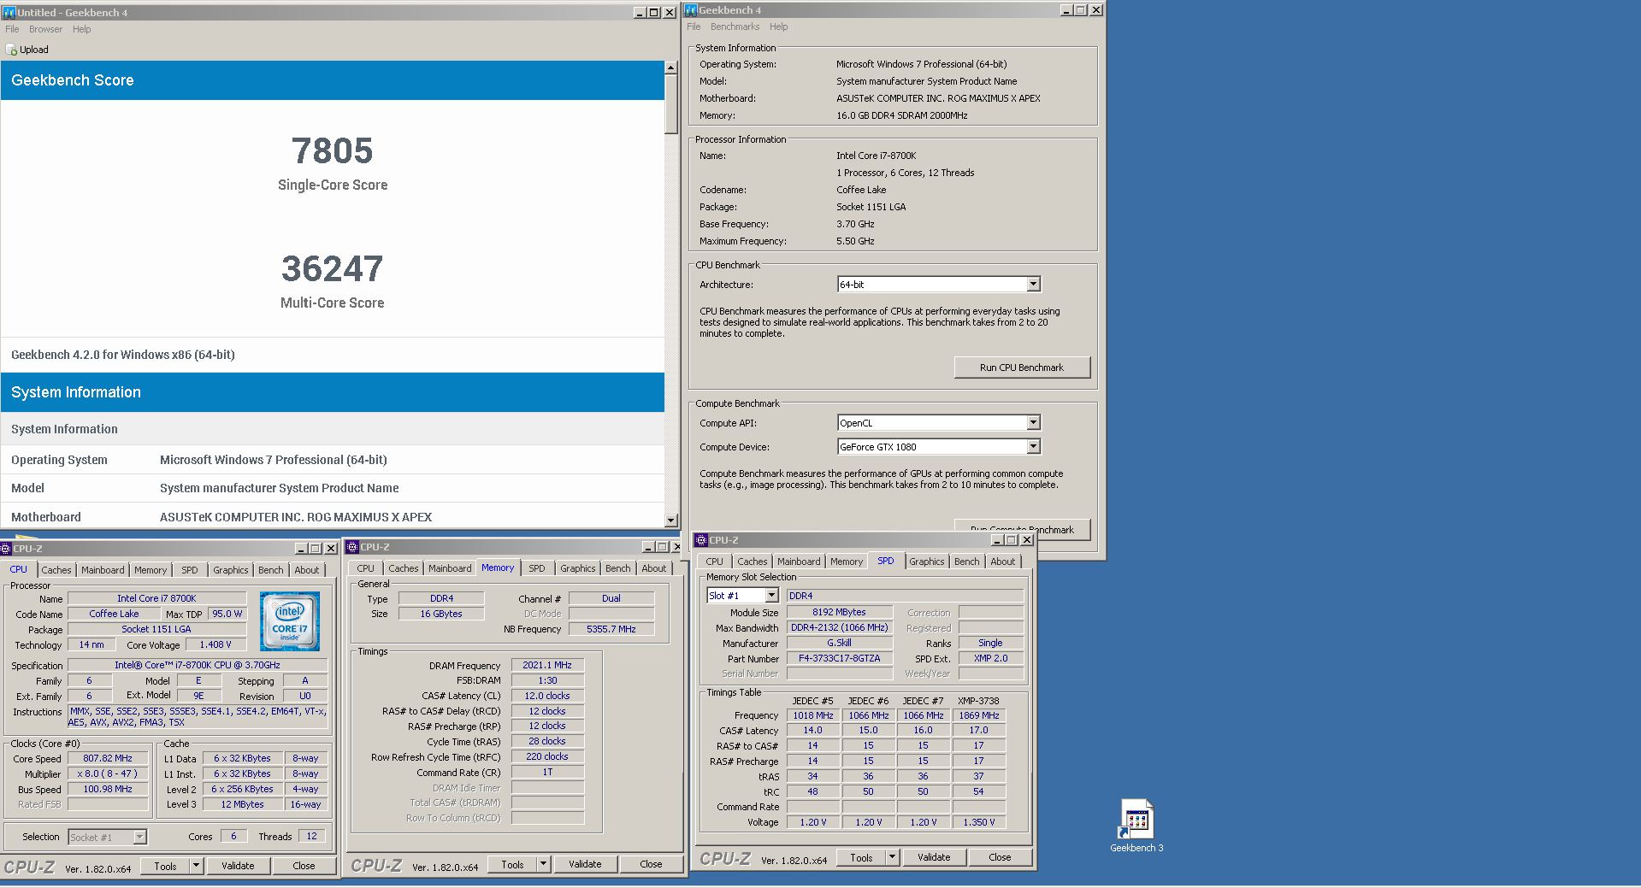Viewport: 1641px width, 888px height.
Task: Open the Architecture 64-bit dropdown
Action: coord(1033,284)
